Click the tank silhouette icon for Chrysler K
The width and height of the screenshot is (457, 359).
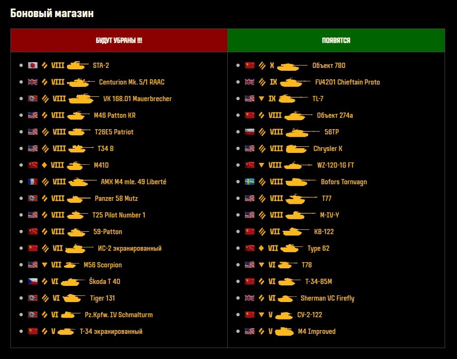click(297, 149)
